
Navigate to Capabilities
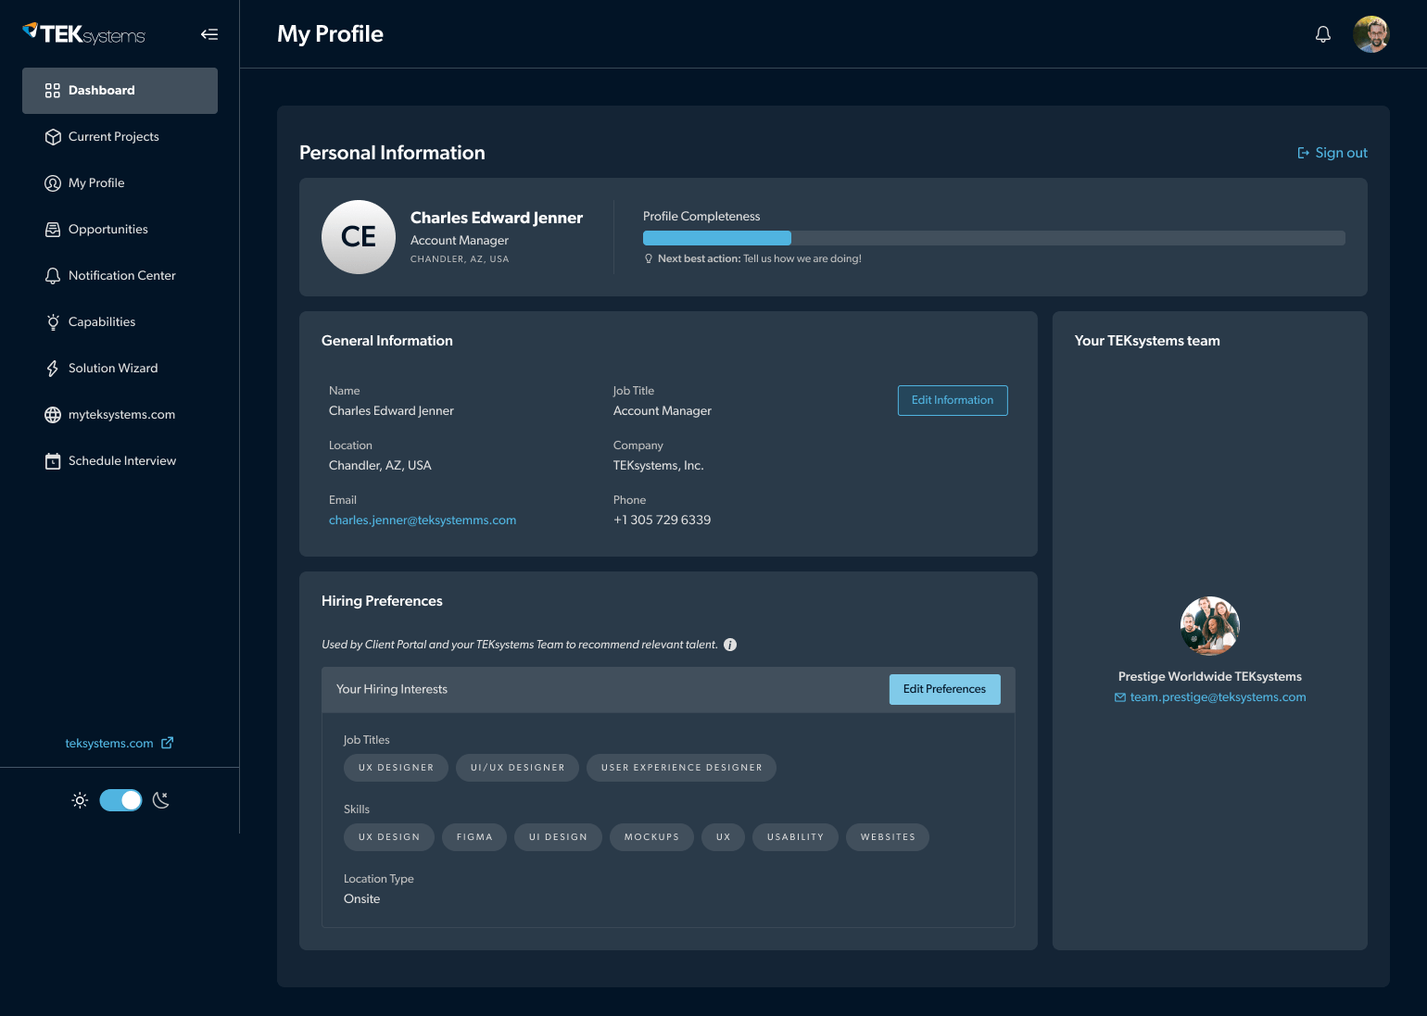click(120, 322)
